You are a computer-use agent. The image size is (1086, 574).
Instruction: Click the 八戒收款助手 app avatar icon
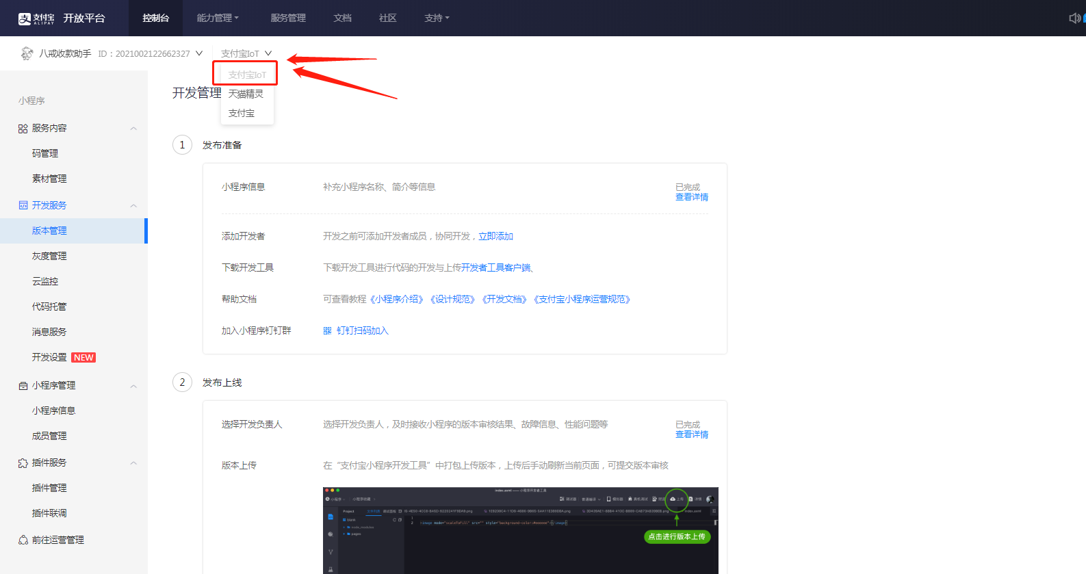tap(27, 53)
